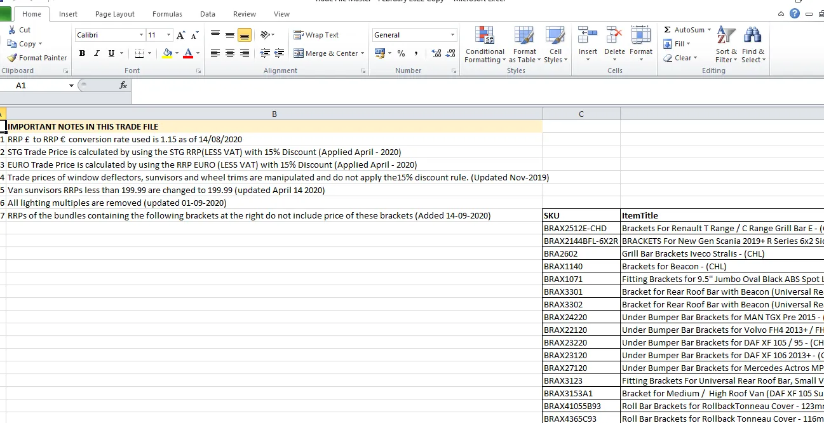Center text horizontally
824x423 pixels.
(x=230, y=53)
